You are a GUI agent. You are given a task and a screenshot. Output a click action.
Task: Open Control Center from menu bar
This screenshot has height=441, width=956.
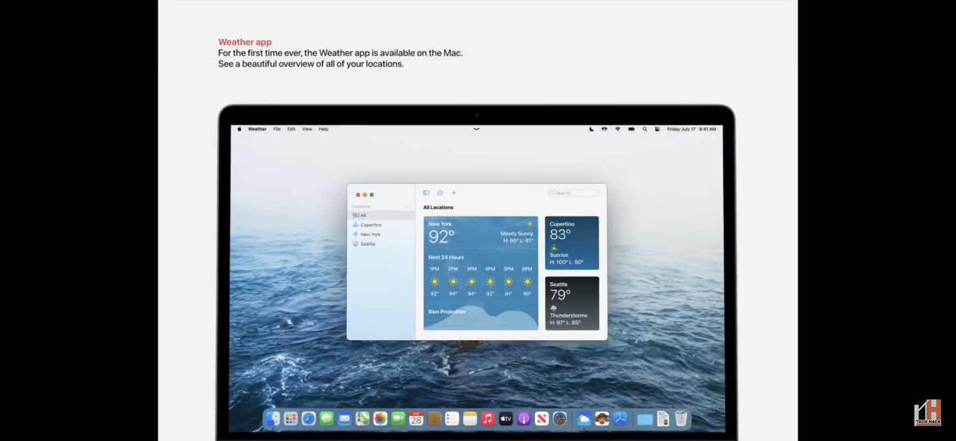click(x=657, y=129)
